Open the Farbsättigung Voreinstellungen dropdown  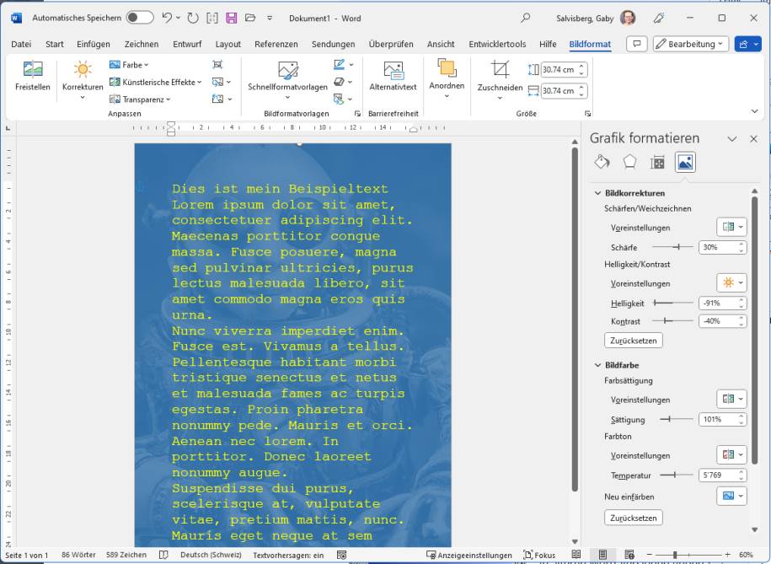tap(731, 398)
